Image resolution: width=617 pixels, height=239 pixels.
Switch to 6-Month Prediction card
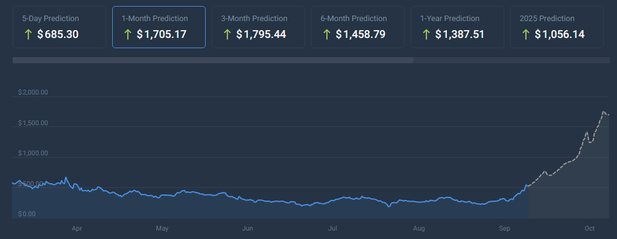click(x=358, y=27)
